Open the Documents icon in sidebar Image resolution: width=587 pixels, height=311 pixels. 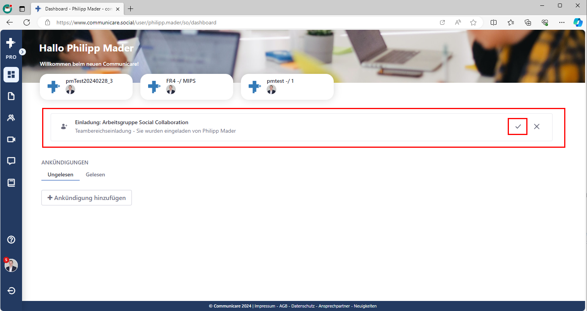[11, 96]
